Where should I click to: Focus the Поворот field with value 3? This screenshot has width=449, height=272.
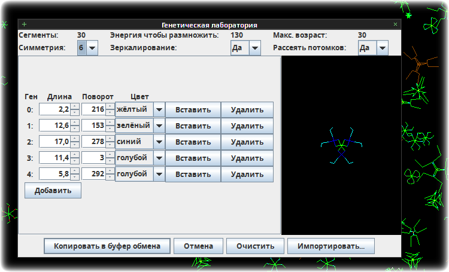[94, 158]
